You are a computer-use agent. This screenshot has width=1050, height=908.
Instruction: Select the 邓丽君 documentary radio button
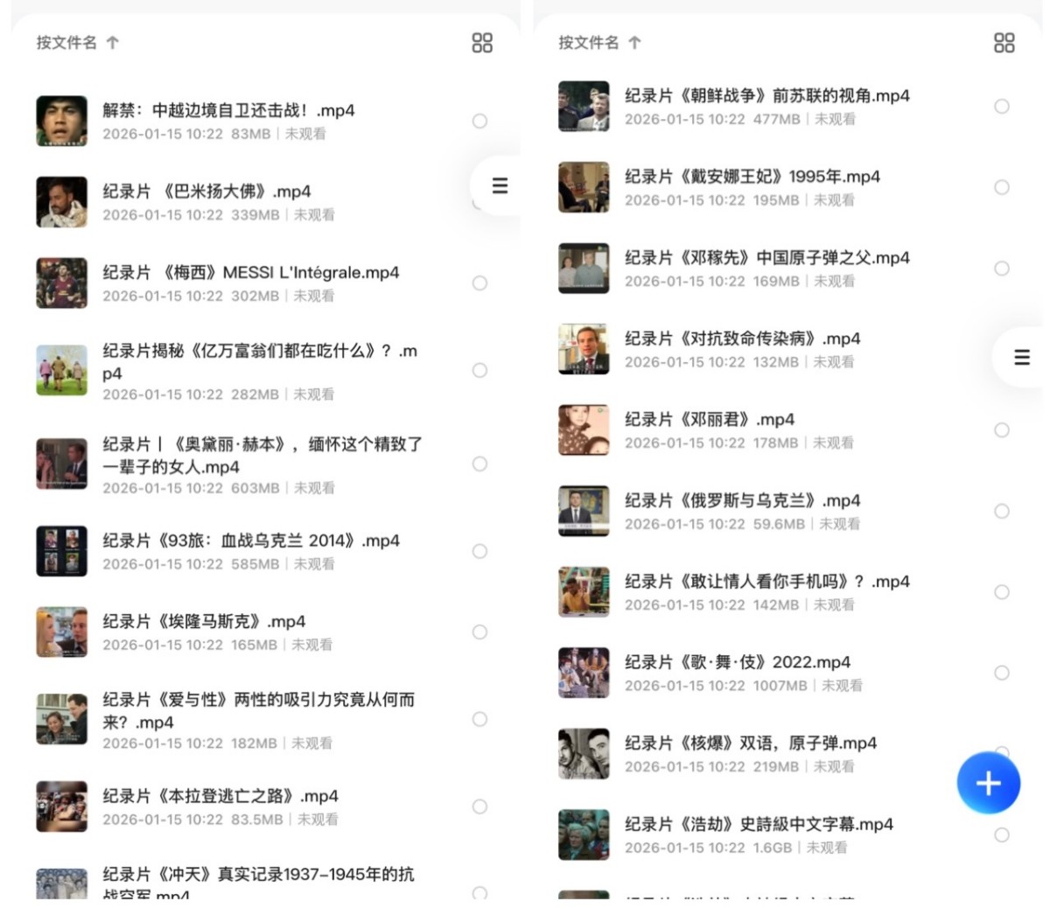click(x=1002, y=430)
